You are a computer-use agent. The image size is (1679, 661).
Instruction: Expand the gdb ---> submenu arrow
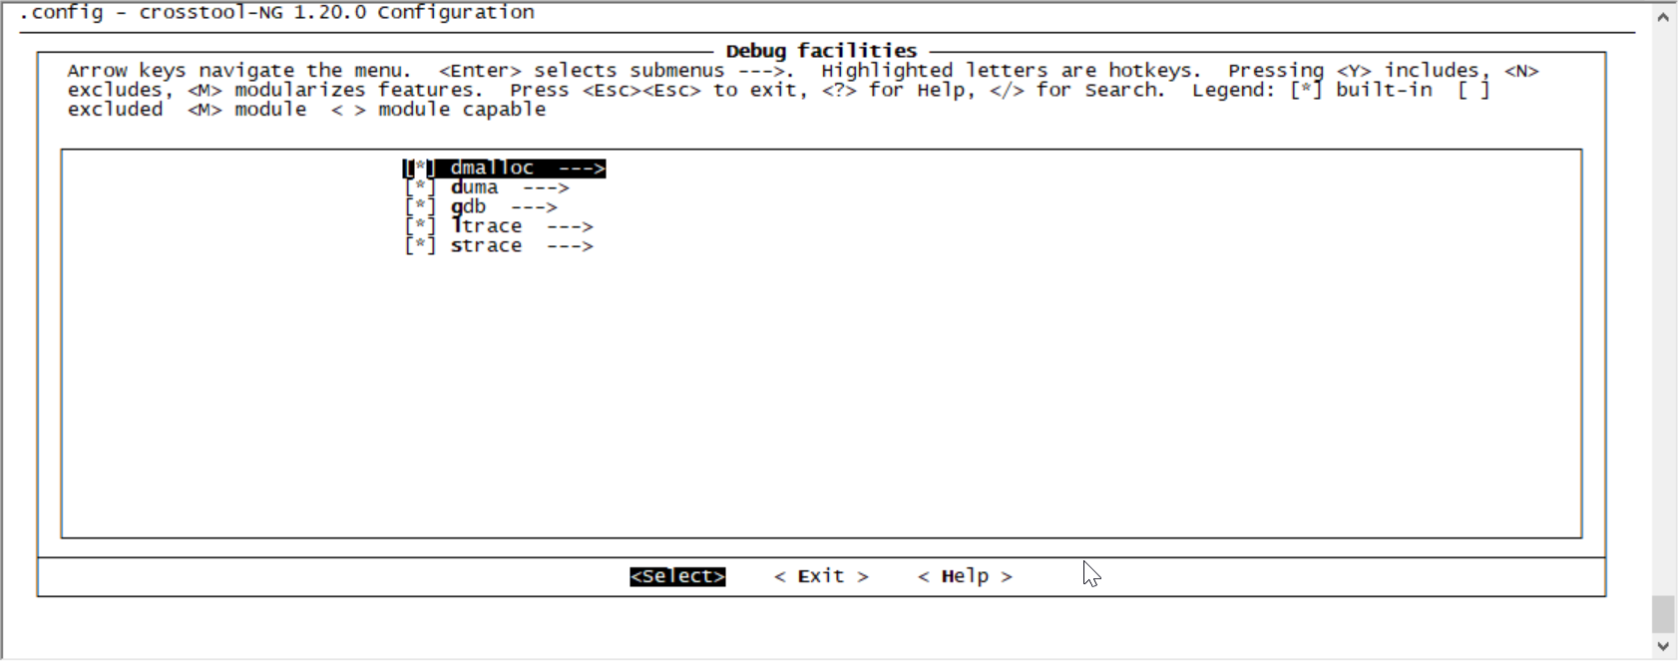coord(534,207)
